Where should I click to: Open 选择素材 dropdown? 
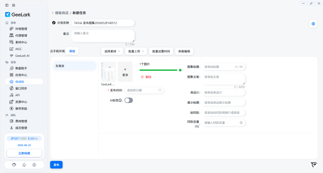tap(112, 51)
